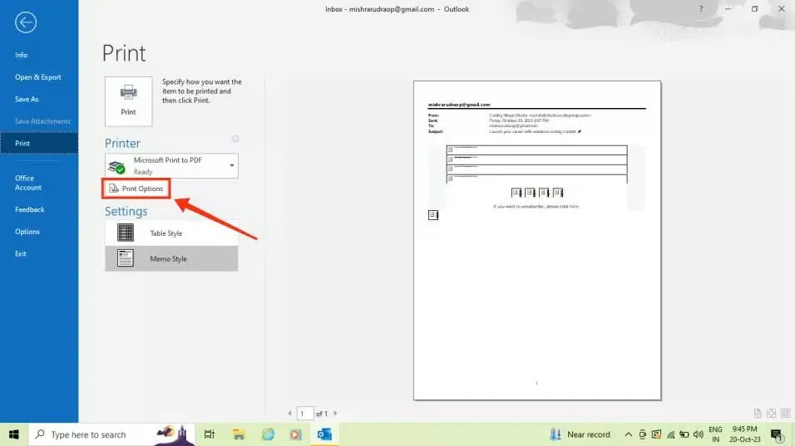
Task: Click the Microsoft Print to PDF printer status icon
Action: 117,167
